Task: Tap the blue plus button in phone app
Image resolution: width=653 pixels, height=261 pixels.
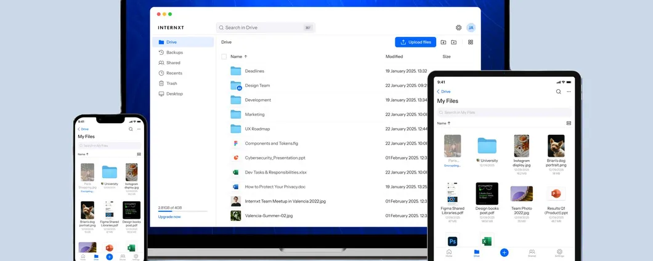Action: 110,257
